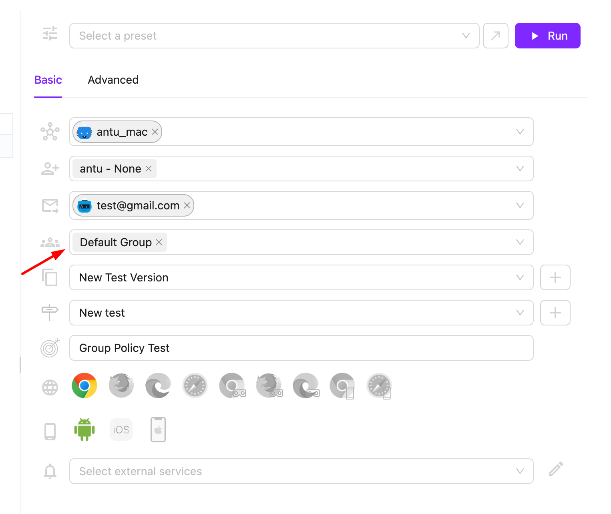Remove test@gmail.com recipient tag
Viewport: 611px width, 514px height.
(187, 205)
